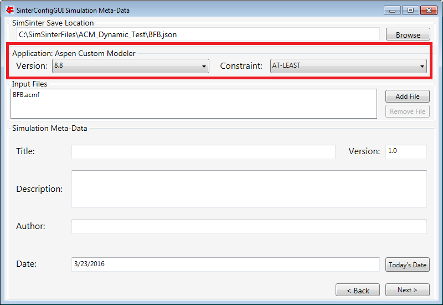Image resolution: width=443 pixels, height=305 pixels.
Task: Click into the Description text area
Action: tap(249, 189)
